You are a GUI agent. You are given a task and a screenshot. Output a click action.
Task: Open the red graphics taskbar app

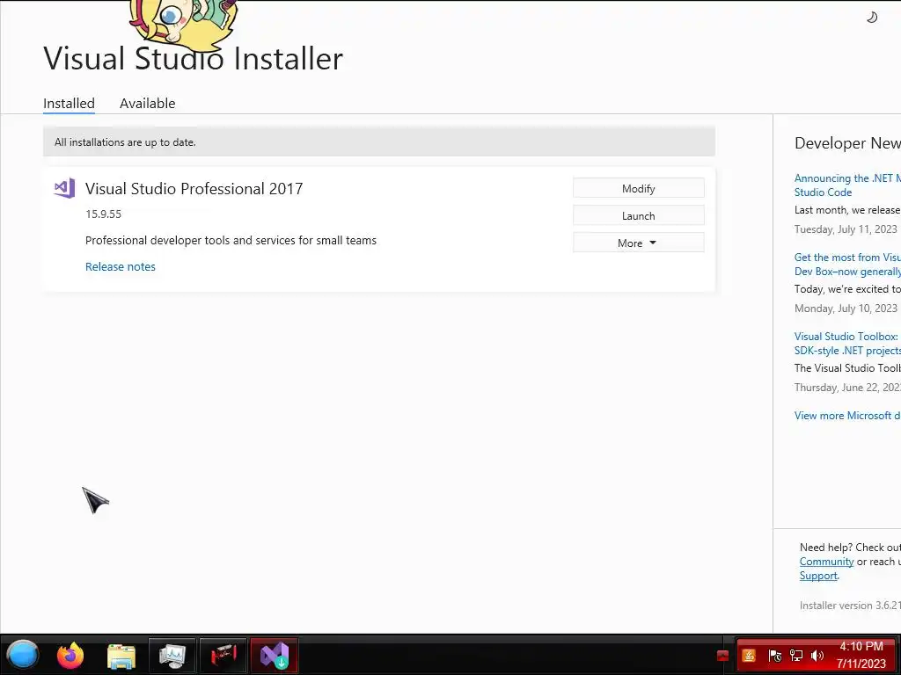pos(223,655)
